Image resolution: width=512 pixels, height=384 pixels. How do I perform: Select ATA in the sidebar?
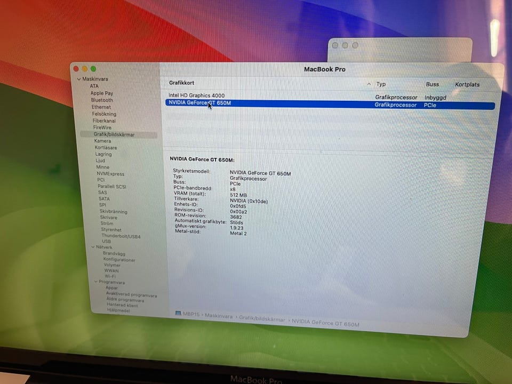click(x=94, y=86)
